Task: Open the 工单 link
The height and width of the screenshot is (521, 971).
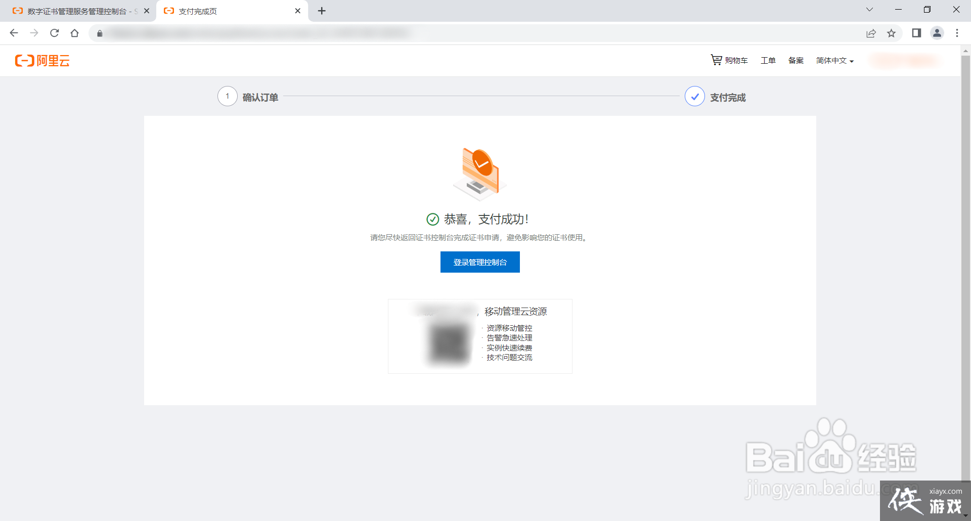Action: [x=768, y=60]
